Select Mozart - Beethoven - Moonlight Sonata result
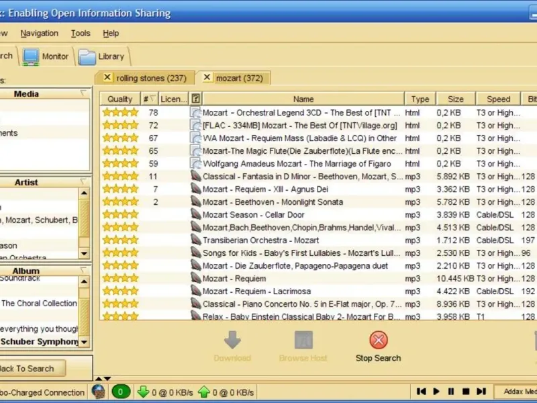The image size is (537, 403). pos(273,201)
